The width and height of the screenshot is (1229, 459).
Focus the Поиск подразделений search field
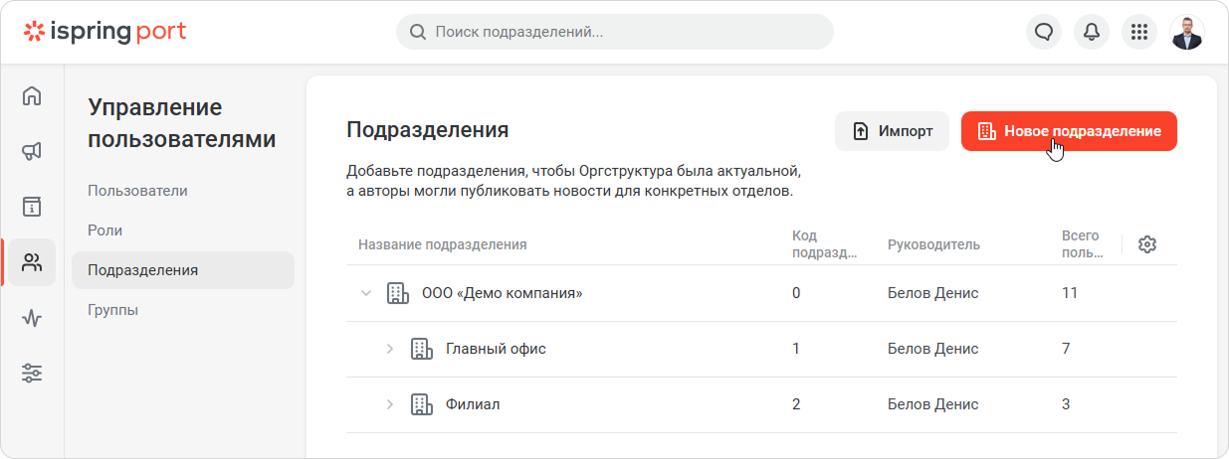[615, 32]
